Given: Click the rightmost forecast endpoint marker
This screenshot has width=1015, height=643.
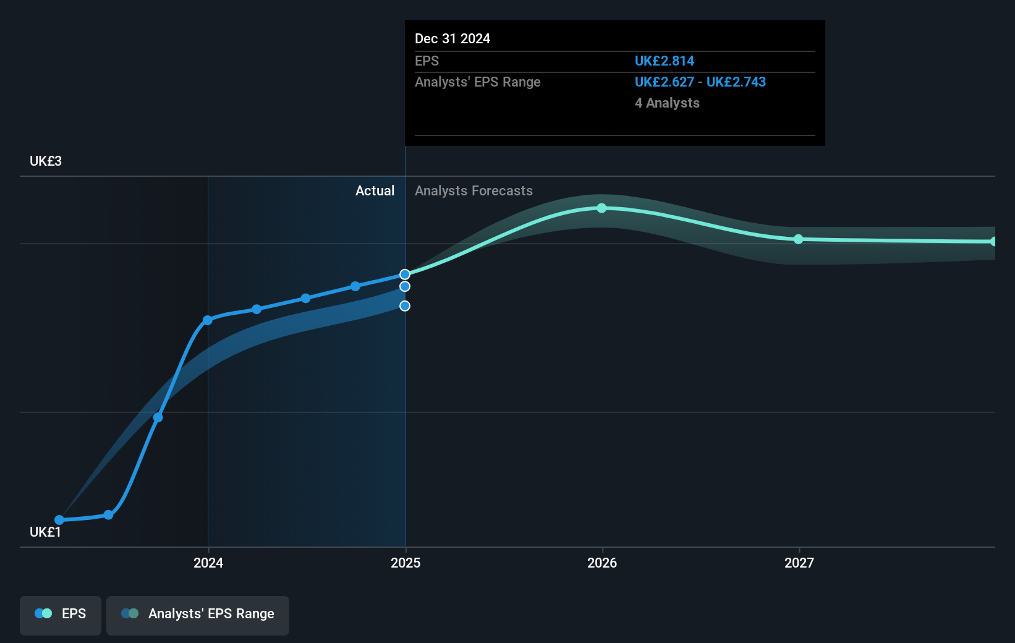Looking at the screenshot, I should click(x=995, y=240).
